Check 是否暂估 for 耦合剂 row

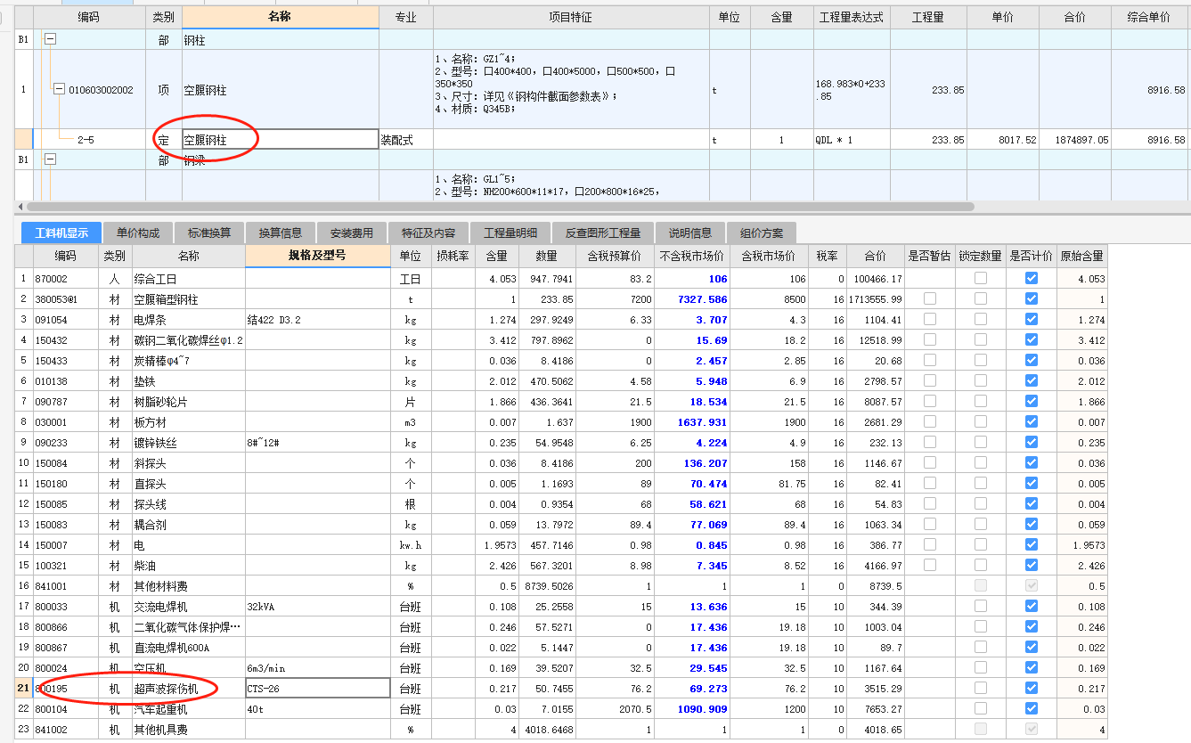click(930, 524)
